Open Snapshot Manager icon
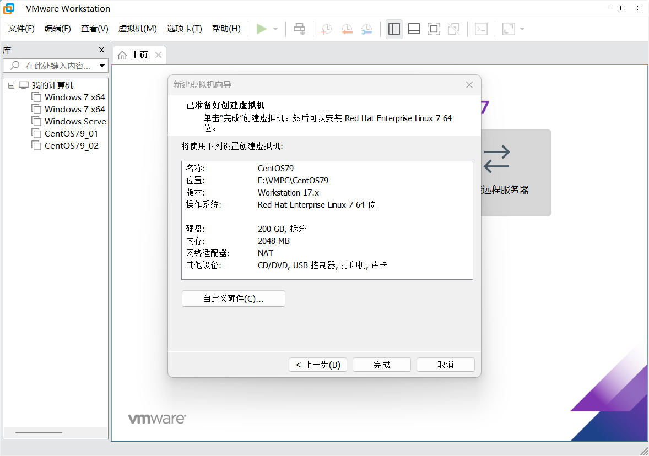The image size is (649, 456). click(x=367, y=29)
